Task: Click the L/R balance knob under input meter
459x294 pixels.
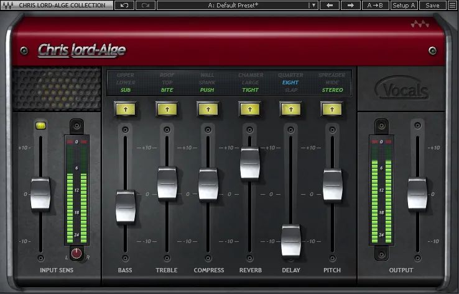Action: click(76, 254)
